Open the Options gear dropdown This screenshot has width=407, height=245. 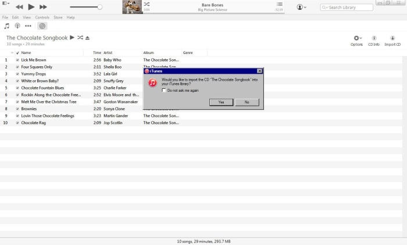pyautogui.click(x=357, y=41)
